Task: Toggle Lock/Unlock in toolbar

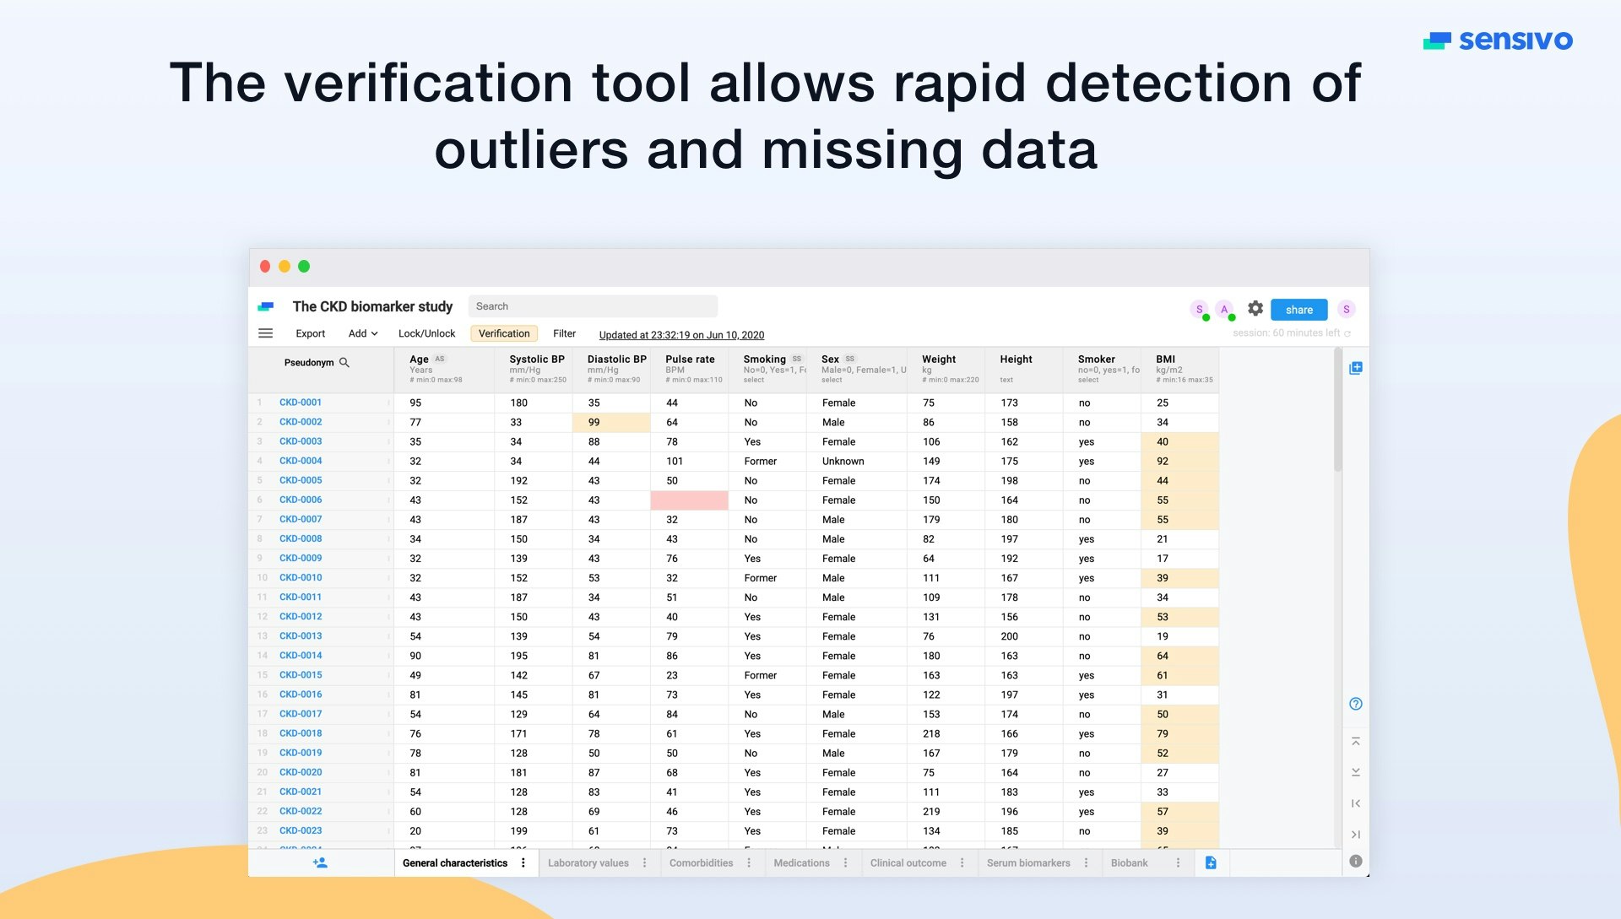Action: (426, 333)
